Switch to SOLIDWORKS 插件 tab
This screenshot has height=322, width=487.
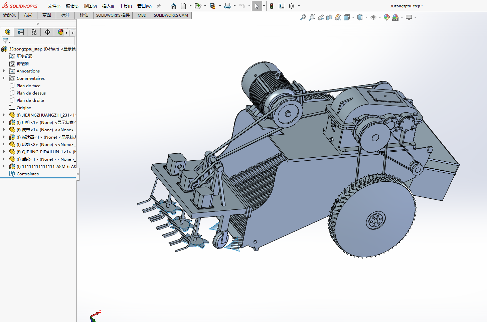(x=113, y=15)
